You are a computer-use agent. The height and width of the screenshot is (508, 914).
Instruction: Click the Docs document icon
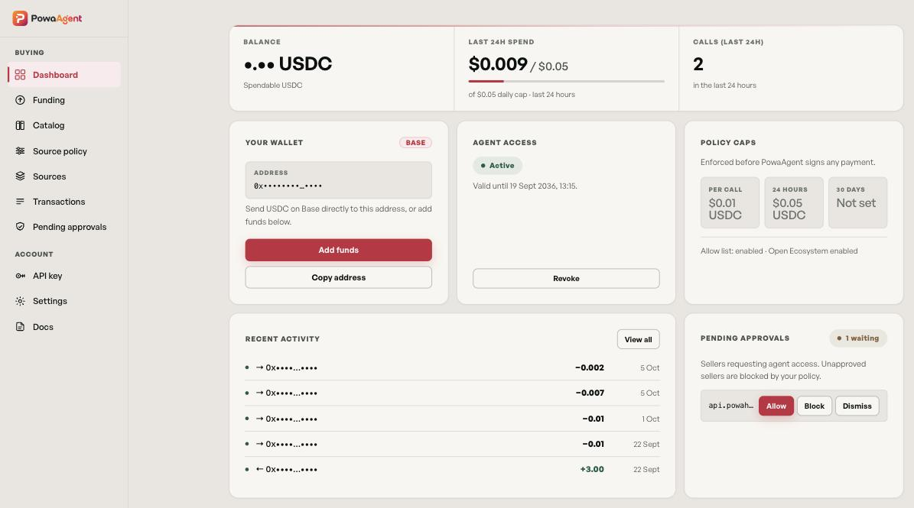pos(20,326)
